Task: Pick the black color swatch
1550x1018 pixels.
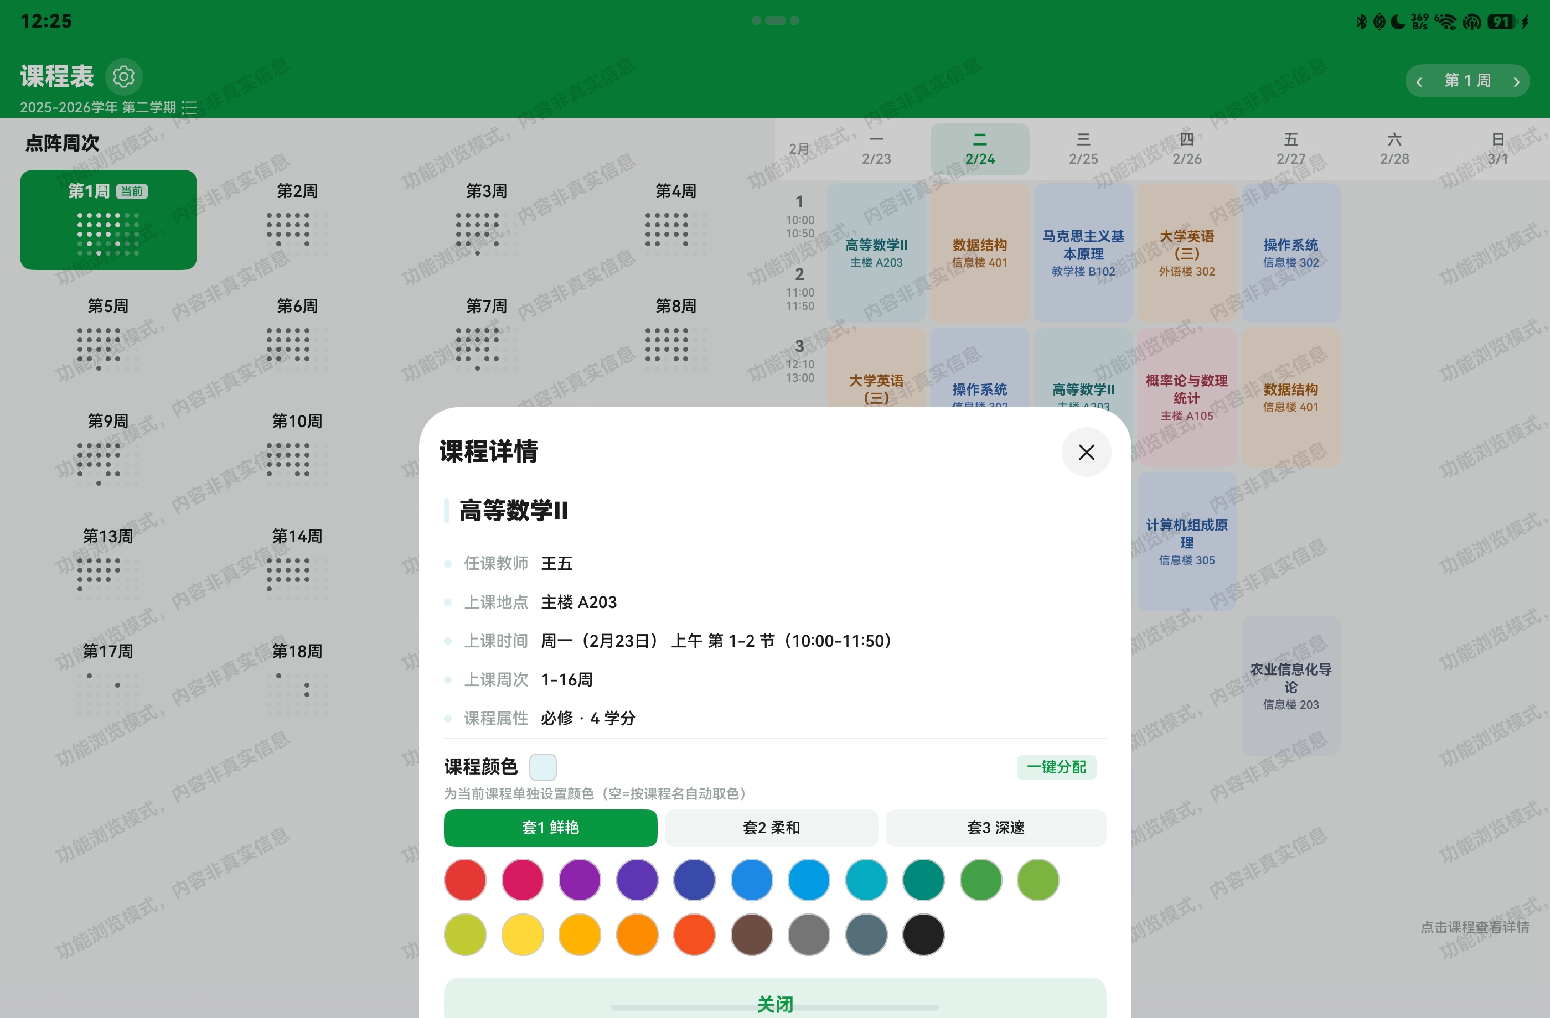Action: pos(923,934)
